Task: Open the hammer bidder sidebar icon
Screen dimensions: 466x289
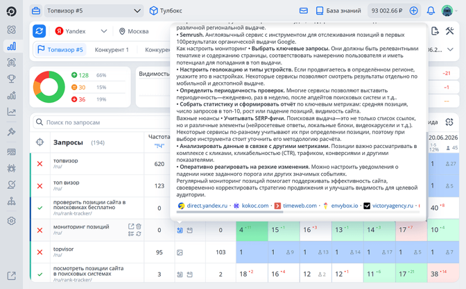Action: (11, 132)
